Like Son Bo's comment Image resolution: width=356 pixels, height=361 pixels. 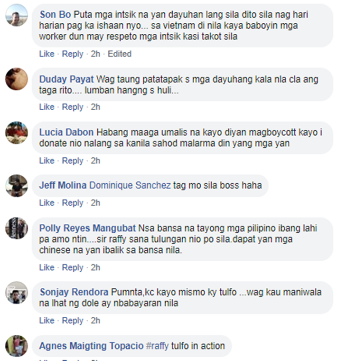click(47, 54)
